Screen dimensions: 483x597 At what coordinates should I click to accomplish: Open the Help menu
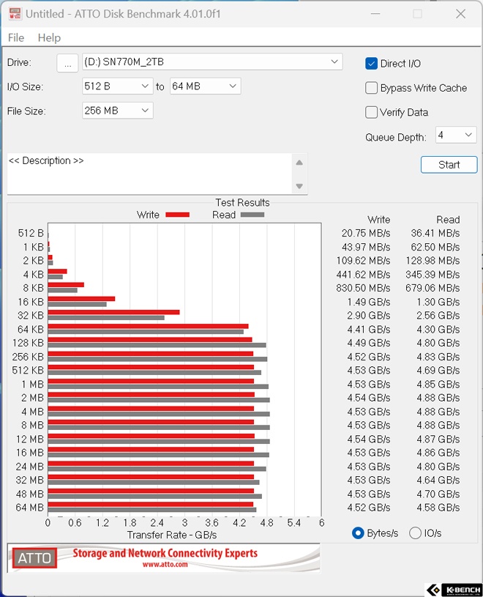49,37
